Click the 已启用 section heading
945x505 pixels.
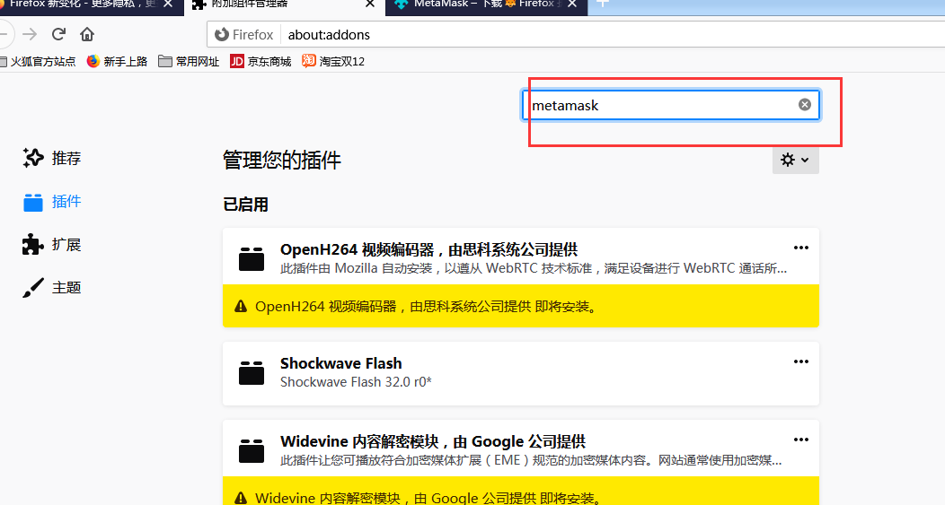pos(246,205)
